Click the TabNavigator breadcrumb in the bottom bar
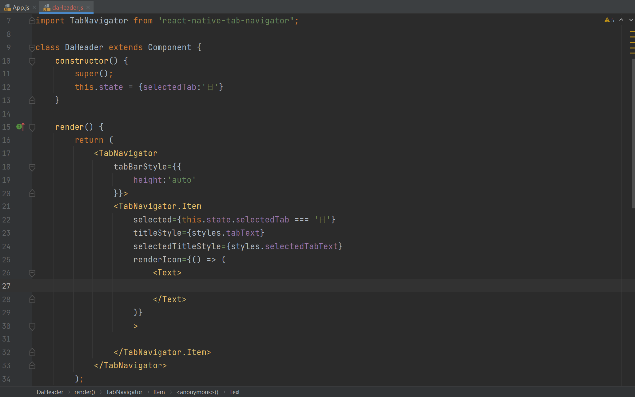This screenshot has width=635, height=397. click(x=124, y=392)
